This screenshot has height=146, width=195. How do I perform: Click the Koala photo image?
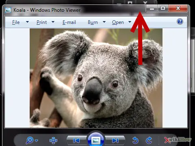coord(96,78)
